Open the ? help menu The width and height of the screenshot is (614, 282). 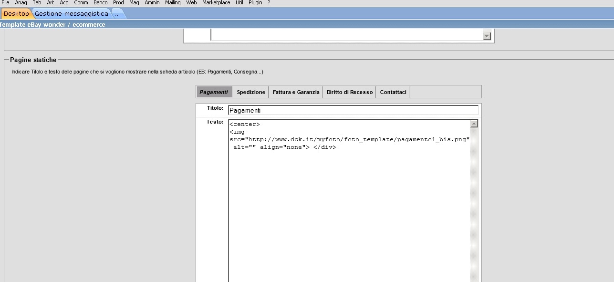pyautogui.click(x=269, y=3)
